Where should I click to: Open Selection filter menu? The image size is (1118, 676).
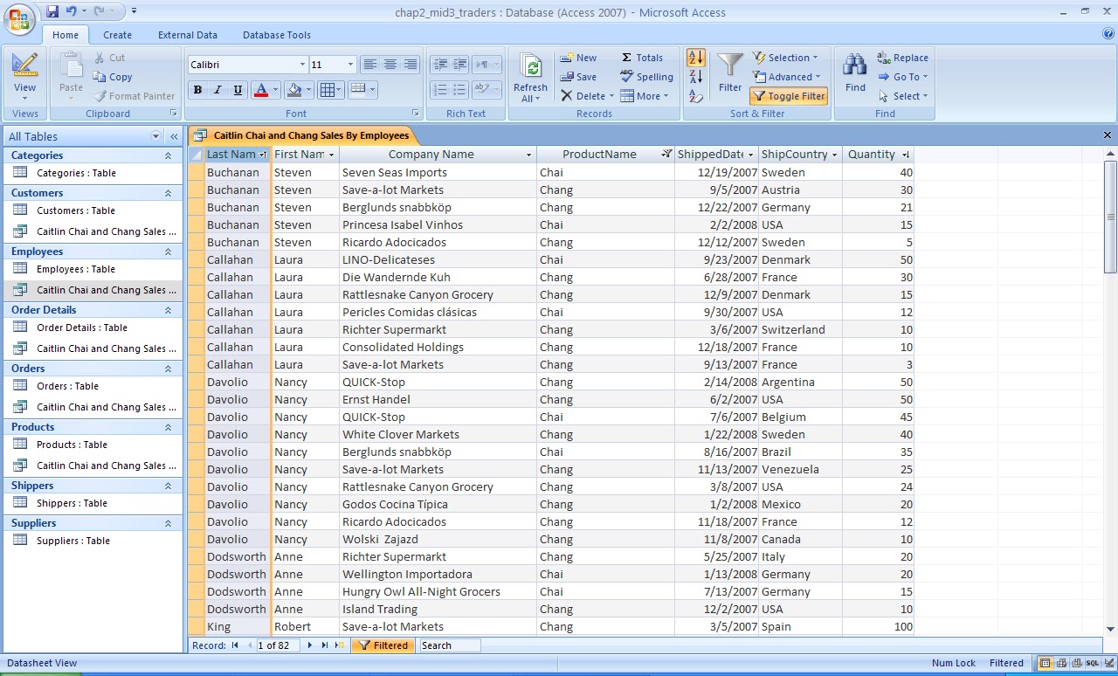(785, 58)
